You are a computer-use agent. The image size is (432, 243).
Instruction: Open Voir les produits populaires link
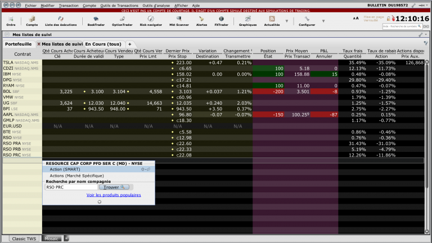point(114,195)
